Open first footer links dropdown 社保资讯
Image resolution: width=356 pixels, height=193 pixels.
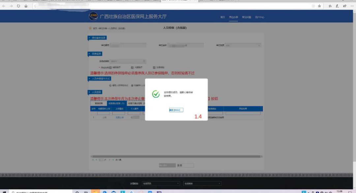tap(161, 183)
